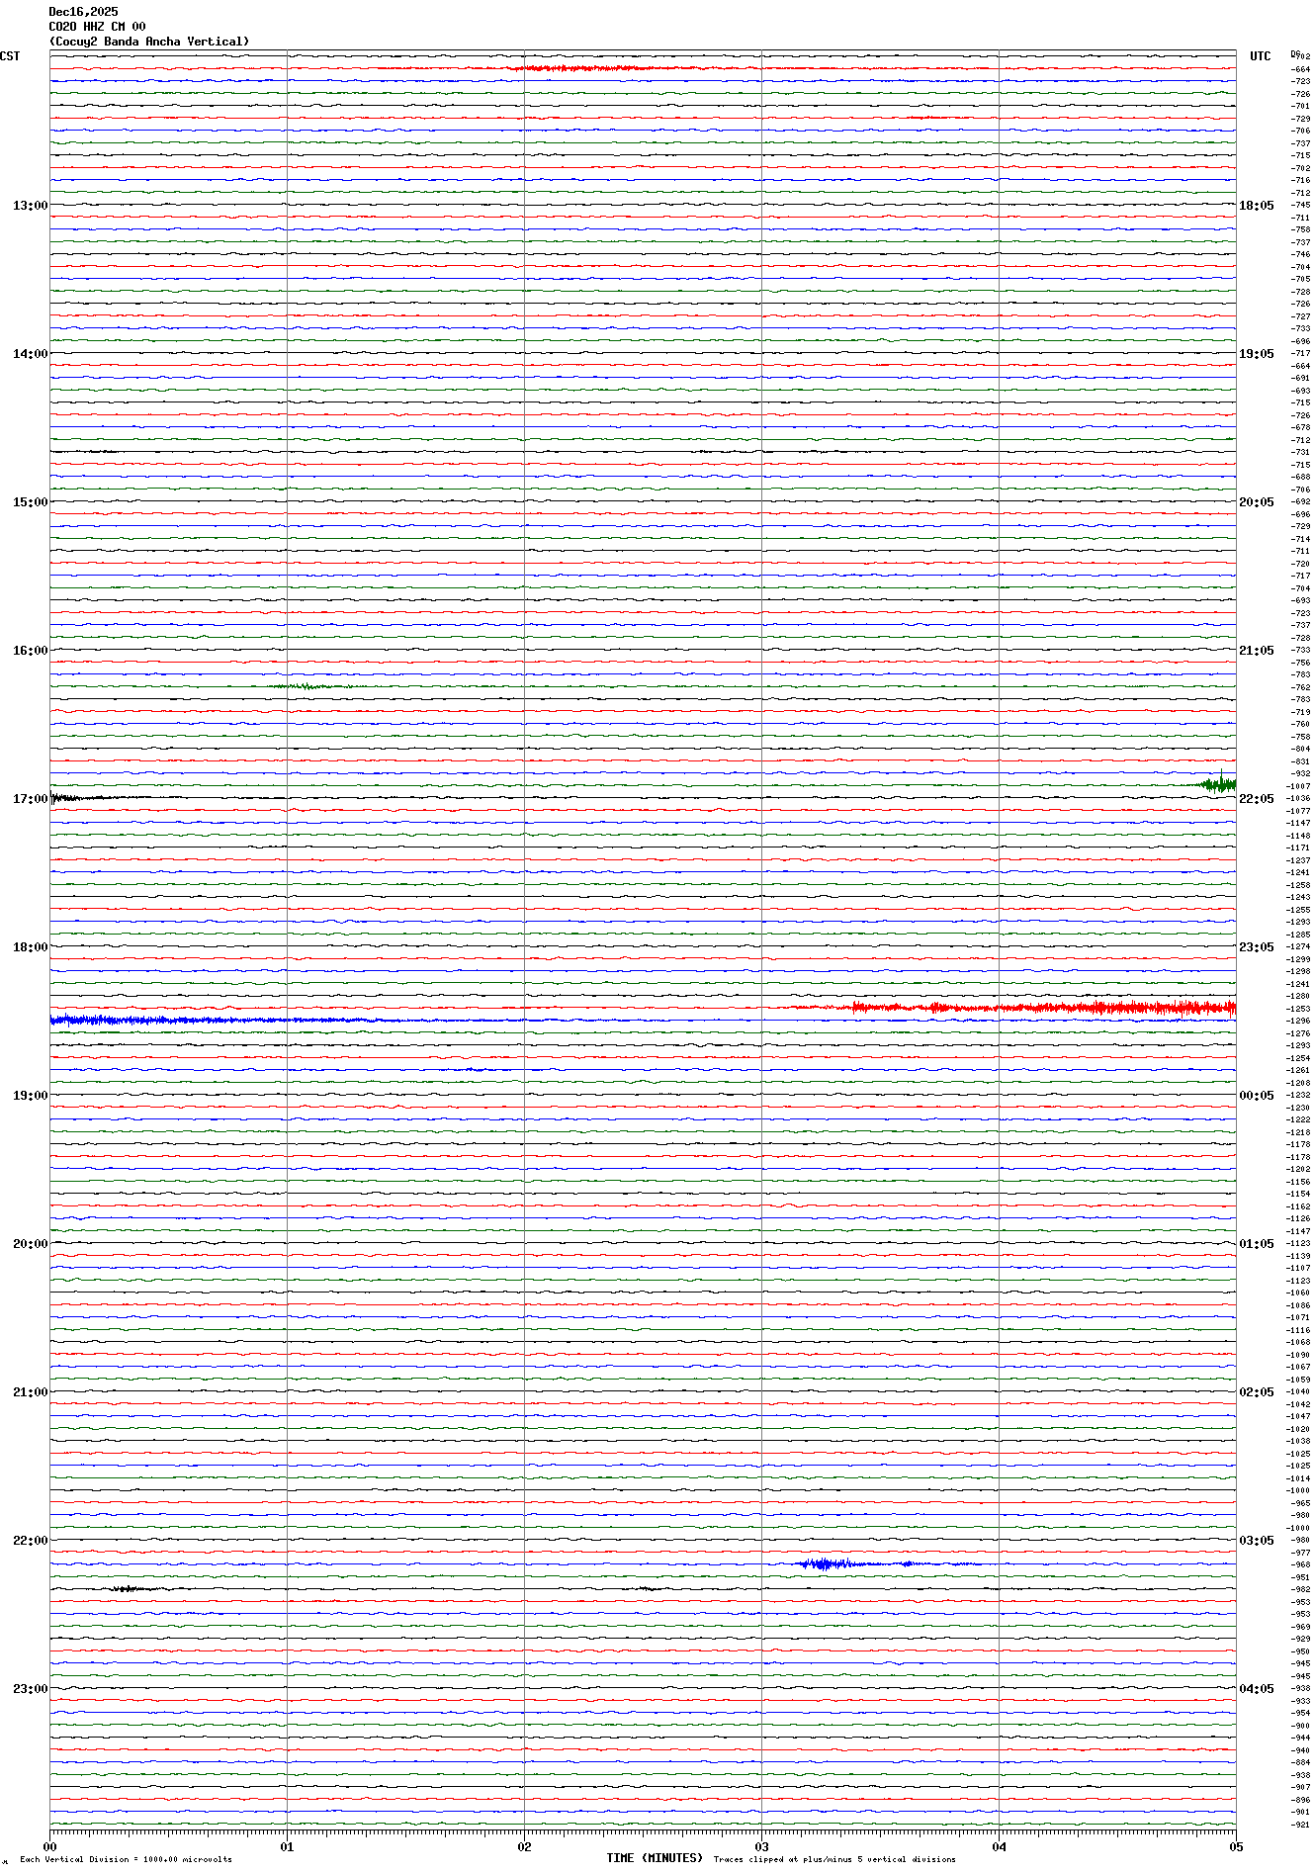Click the Dec16,2025 date header
Screen dimensions: 1315x1873
coord(83,12)
